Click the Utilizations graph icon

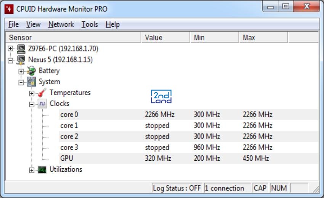[x=42, y=170]
